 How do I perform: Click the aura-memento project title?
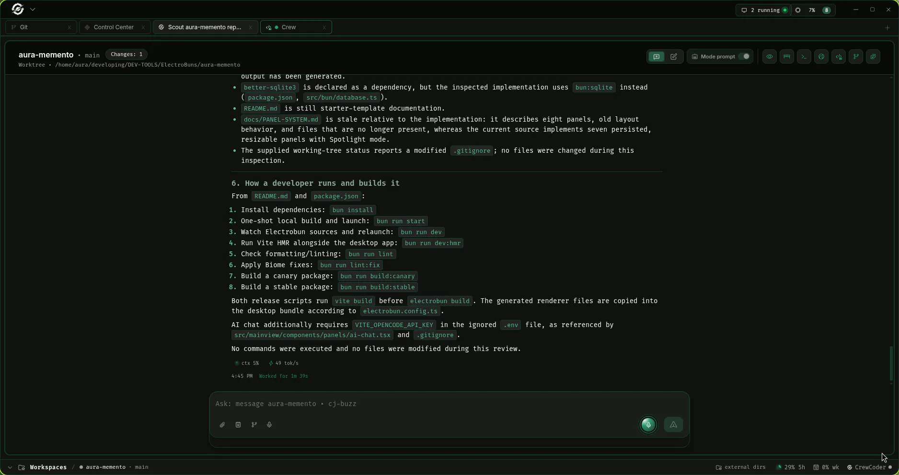[46, 55]
